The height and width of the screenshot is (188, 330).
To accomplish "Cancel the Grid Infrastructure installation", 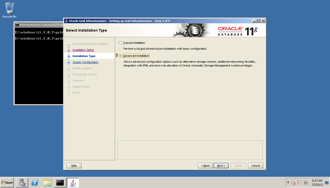I will click(x=255, y=166).
